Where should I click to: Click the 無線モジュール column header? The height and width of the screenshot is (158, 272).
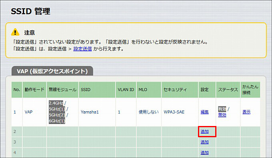pyautogui.click(x=62, y=90)
